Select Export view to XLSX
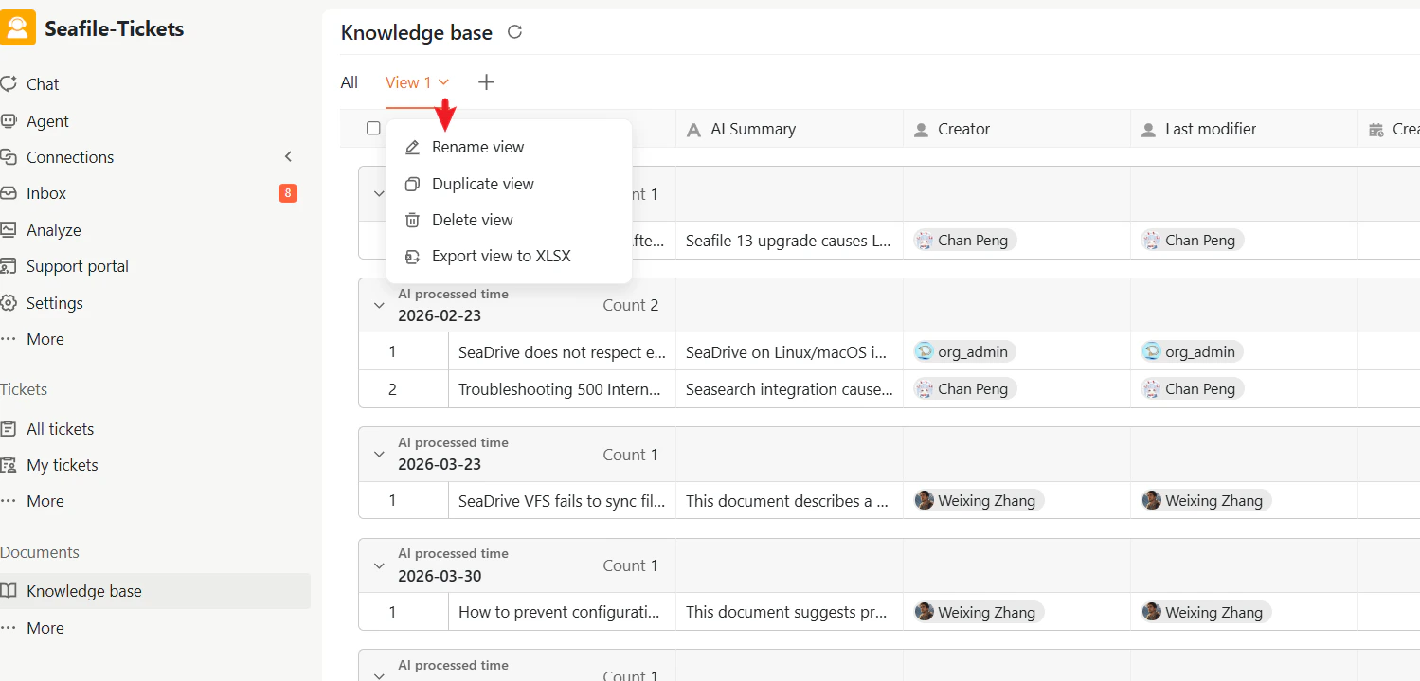 click(501, 256)
